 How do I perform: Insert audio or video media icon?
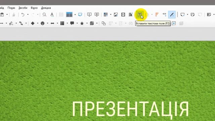[x=123, y=14]
